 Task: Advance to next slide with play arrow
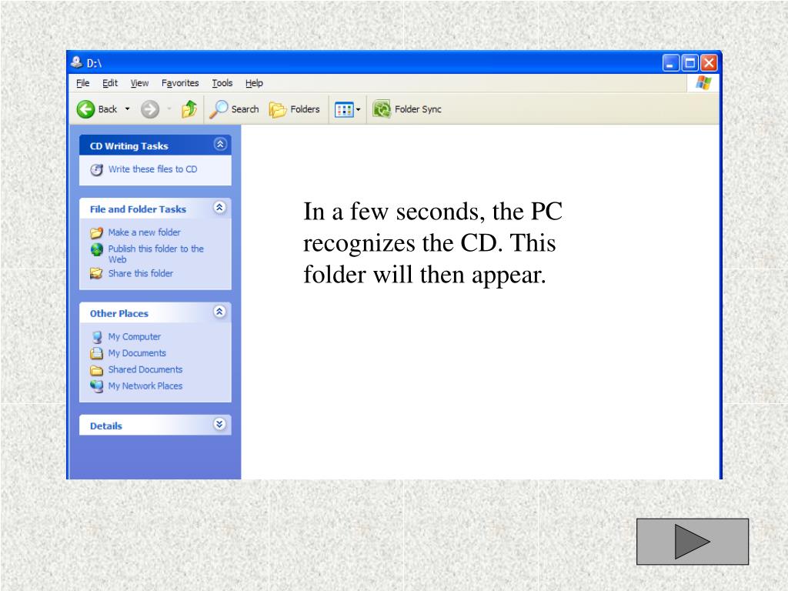point(693,542)
